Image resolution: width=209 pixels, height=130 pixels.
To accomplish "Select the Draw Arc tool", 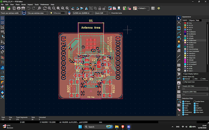I will (179, 61).
